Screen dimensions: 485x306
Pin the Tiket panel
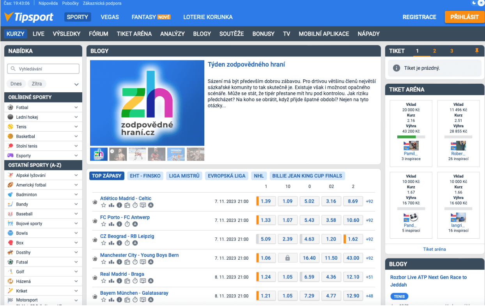(x=476, y=51)
